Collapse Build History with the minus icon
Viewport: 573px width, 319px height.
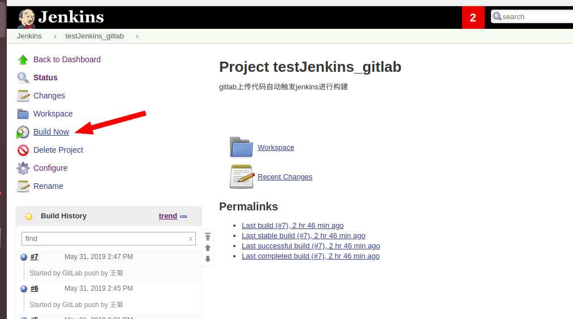coord(183,217)
